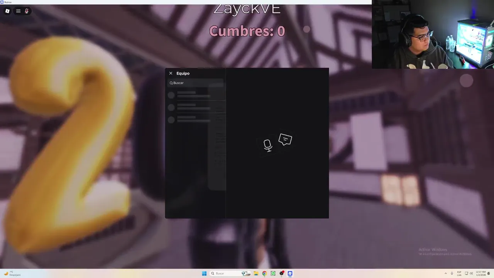Open the Roblox logo menu
494x278 pixels.
tap(7, 11)
